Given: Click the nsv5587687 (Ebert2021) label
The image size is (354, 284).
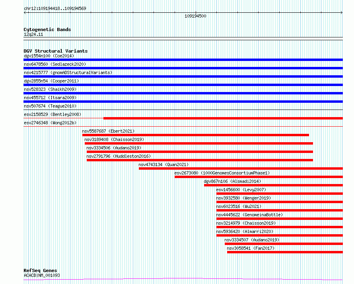Looking at the screenshot, I should tap(108, 131).
